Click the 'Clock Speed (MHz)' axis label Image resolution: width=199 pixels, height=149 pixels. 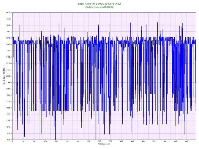pyautogui.click(x=4, y=76)
